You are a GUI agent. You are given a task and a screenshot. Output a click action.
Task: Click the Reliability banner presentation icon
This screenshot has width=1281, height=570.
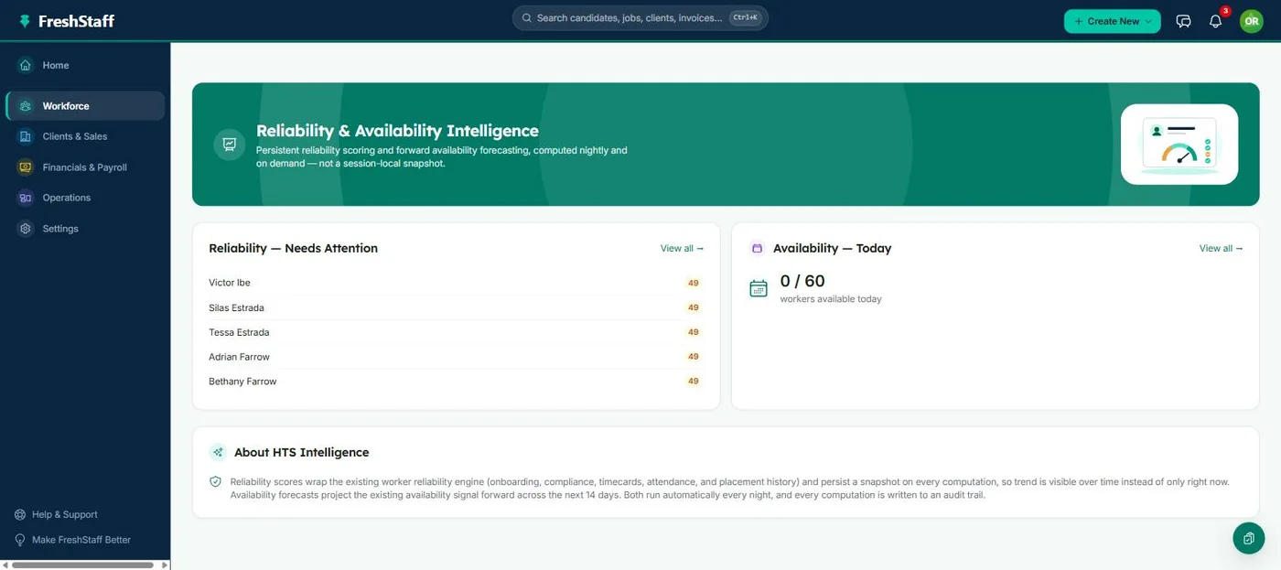[x=229, y=144]
